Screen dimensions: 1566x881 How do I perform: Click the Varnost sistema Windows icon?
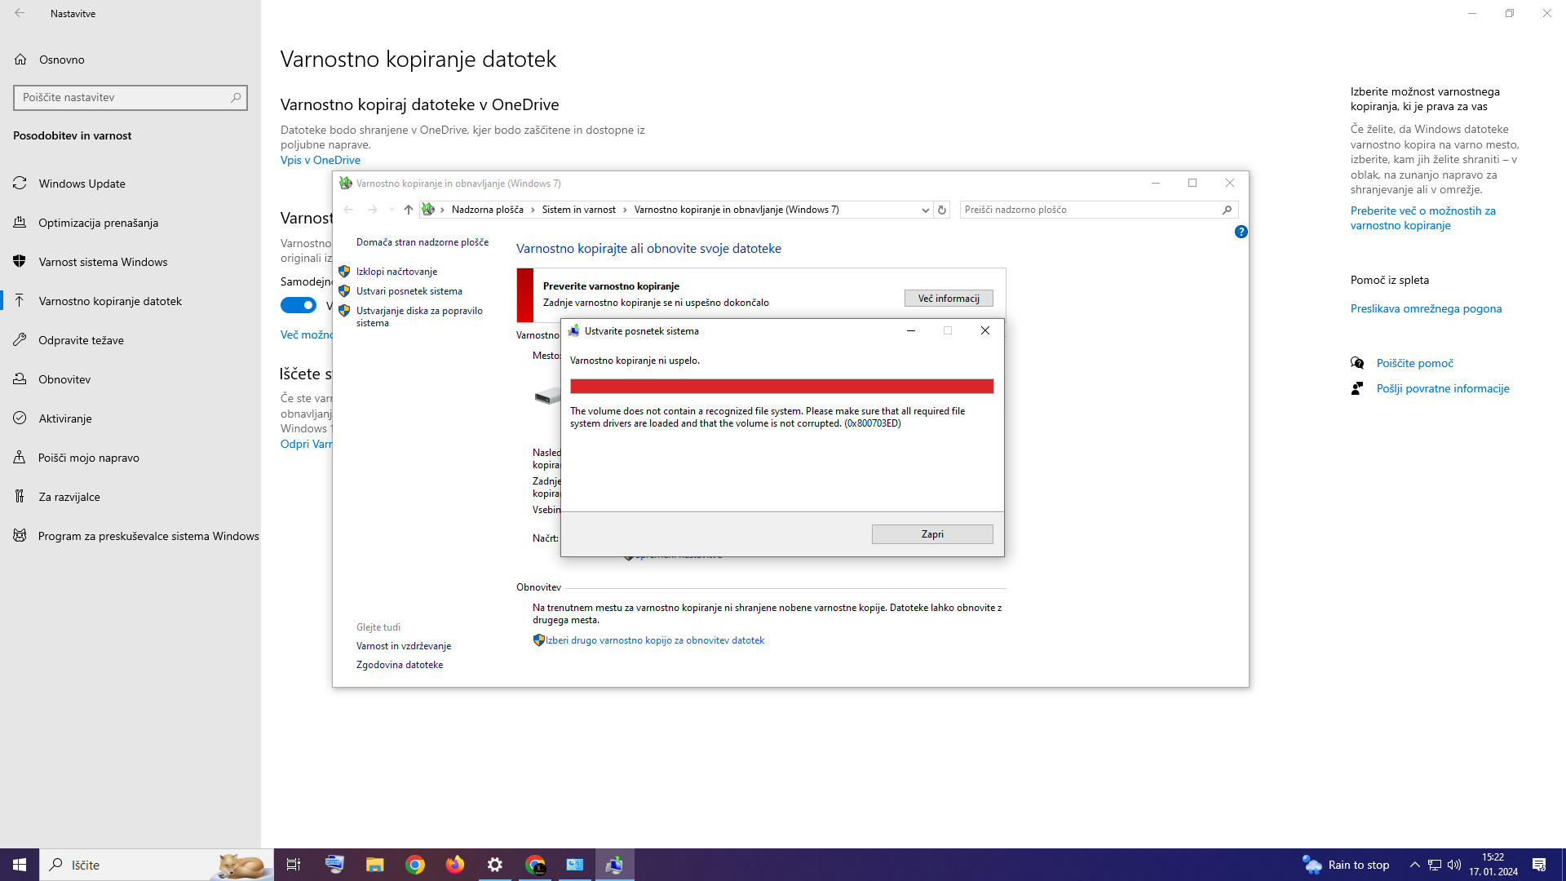20,261
